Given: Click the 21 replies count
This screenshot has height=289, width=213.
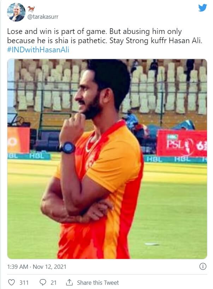Looking at the screenshot, I should tap(53, 283).
